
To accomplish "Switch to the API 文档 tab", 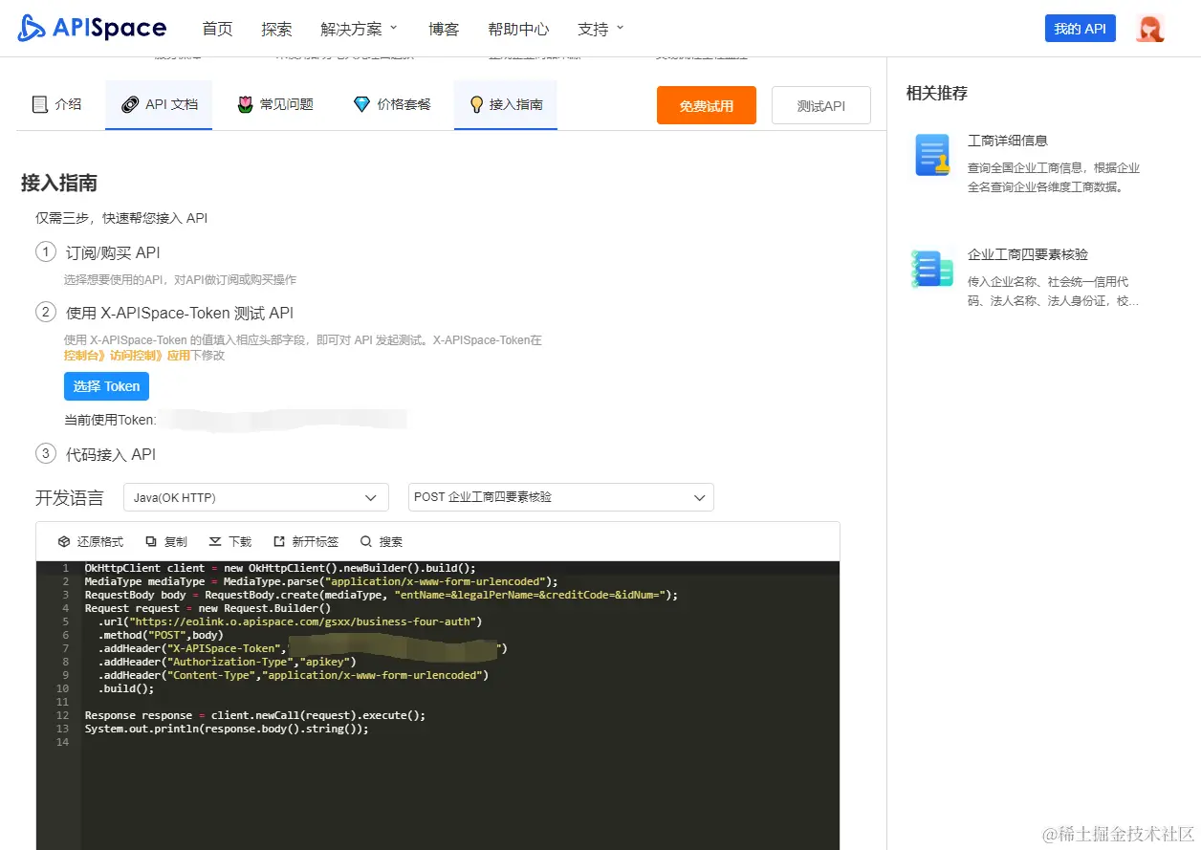I will click(159, 104).
